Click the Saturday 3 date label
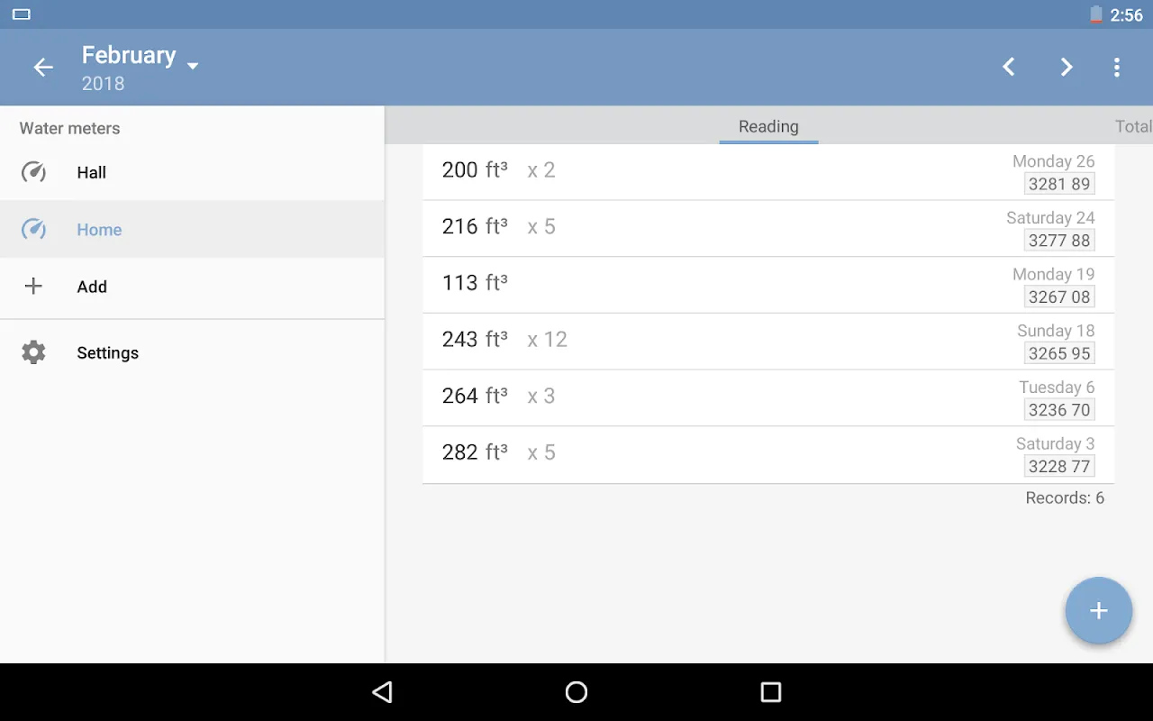Viewport: 1153px width, 721px height. pos(1055,443)
